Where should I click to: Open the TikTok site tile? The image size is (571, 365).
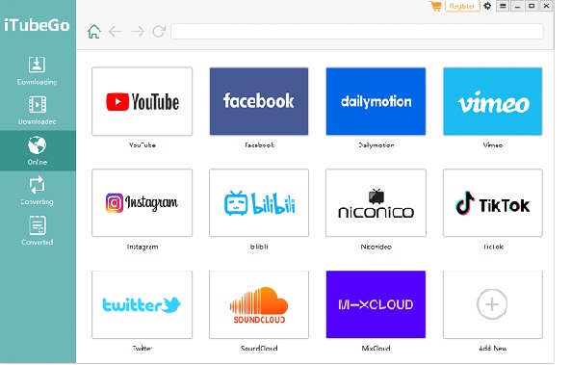click(493, 203)
